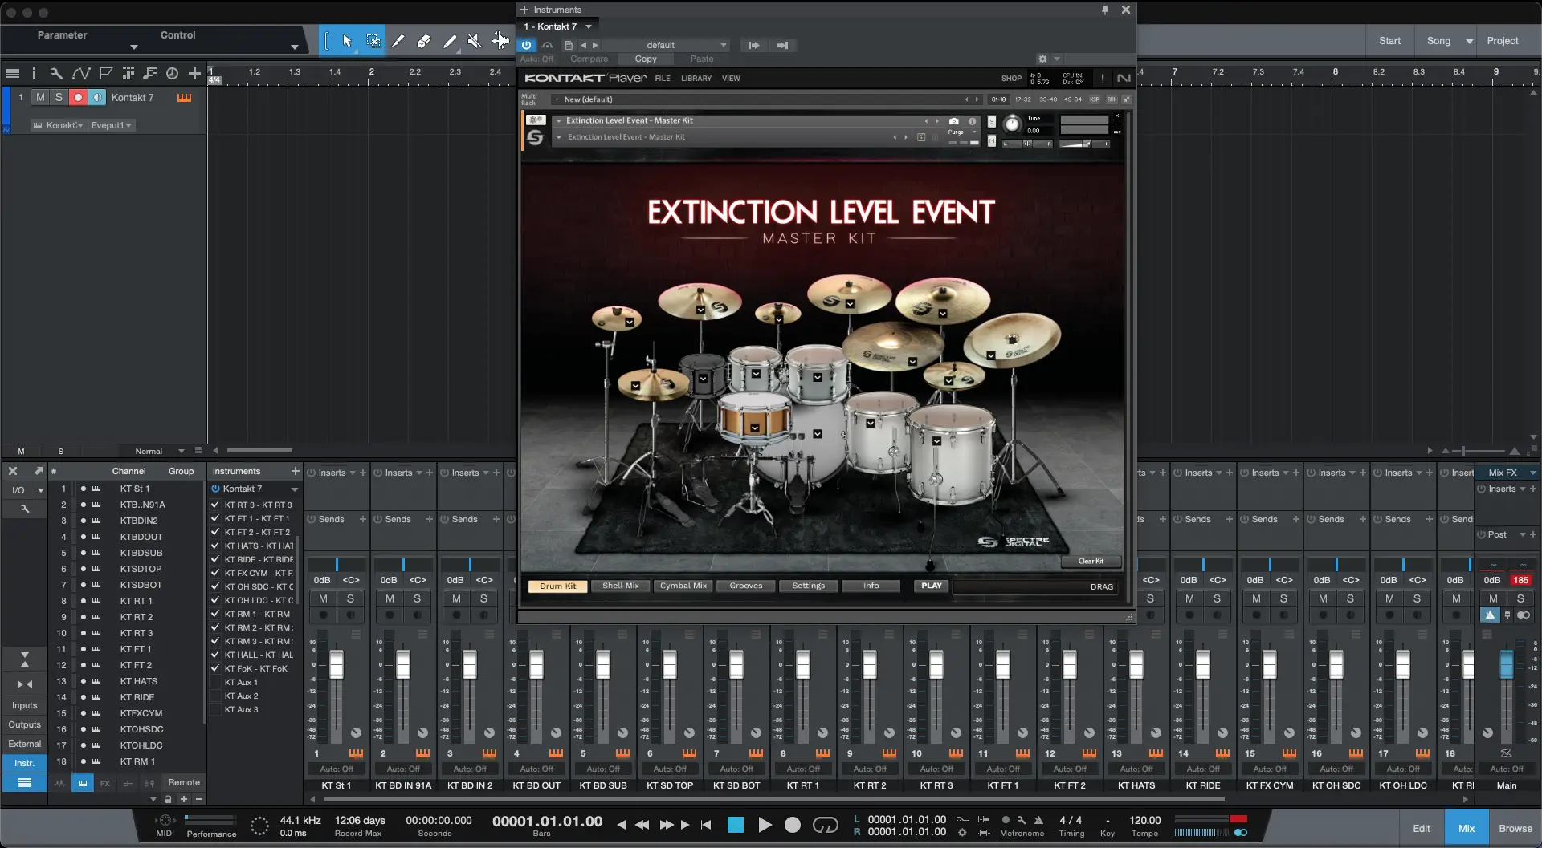This screenshot has height=848, width=1542.
Task: Solo the KT BD IN 91A mixer channel
Action: (417, 598)
